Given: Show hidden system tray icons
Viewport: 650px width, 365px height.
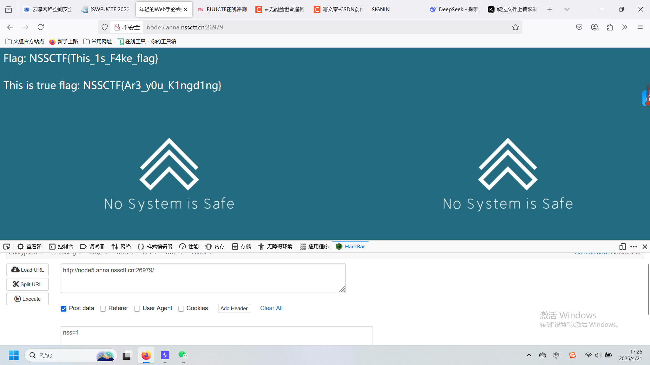Looking at the screenshot, I should (529, 355).
